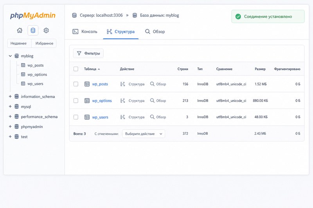Open the Фильтры button
The width and height of the screenshot is (313, 208).
(x=88, y=53)
